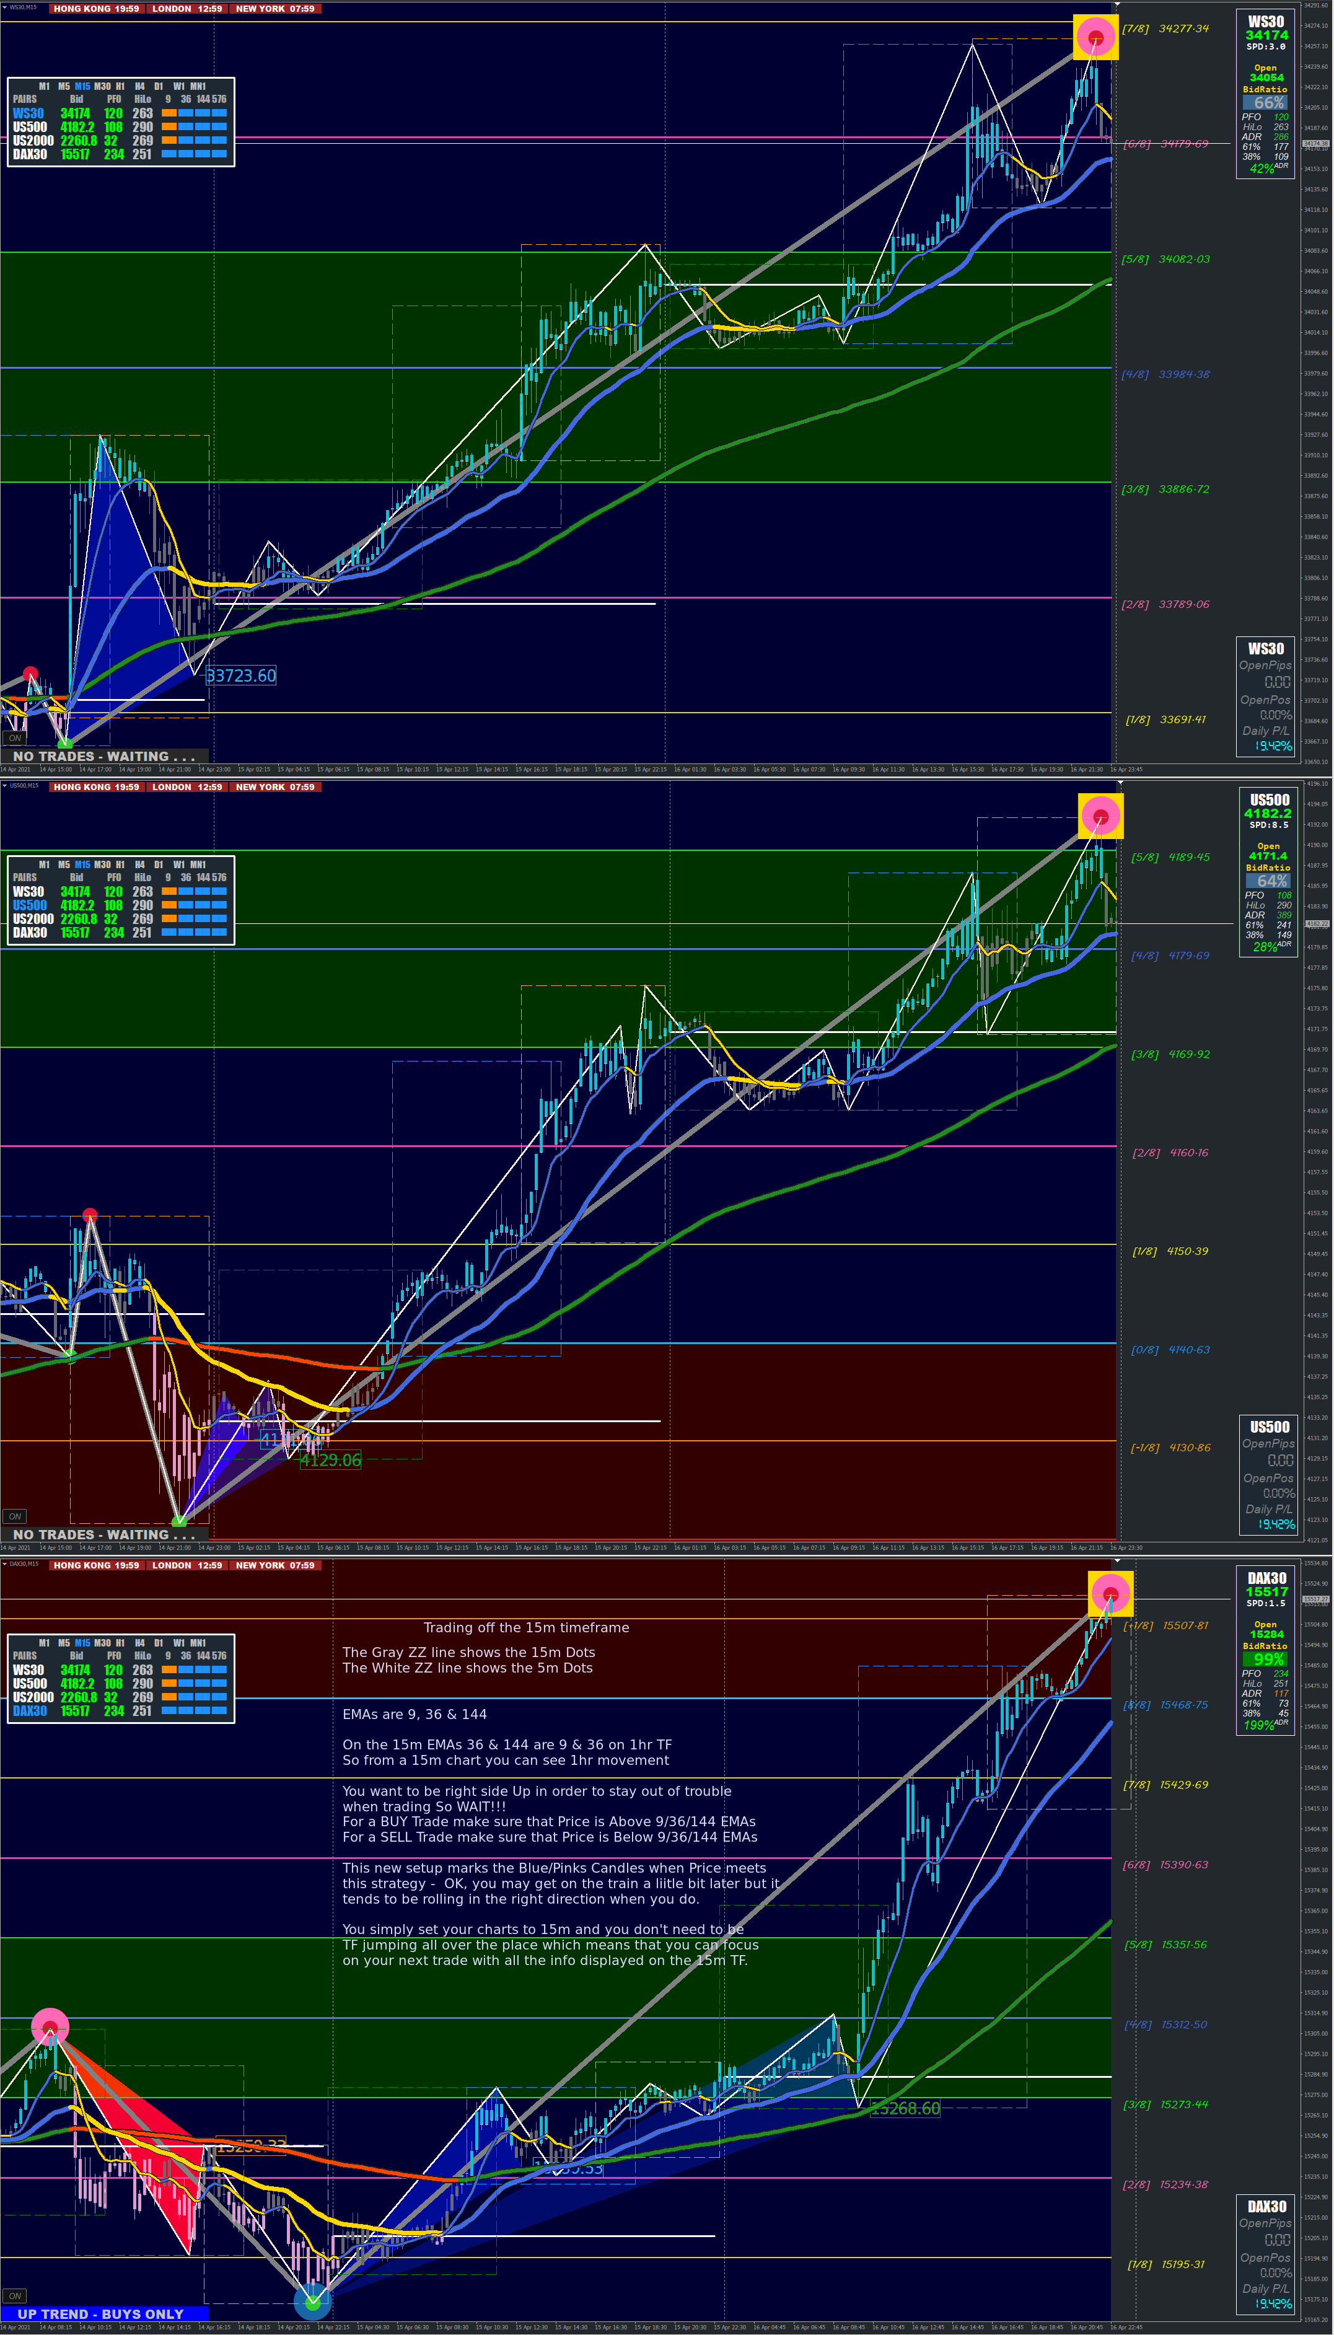Click the pink target marker atop US500 chart
Viewport: 1334px width, 2335px height.
pos(1100,816)
